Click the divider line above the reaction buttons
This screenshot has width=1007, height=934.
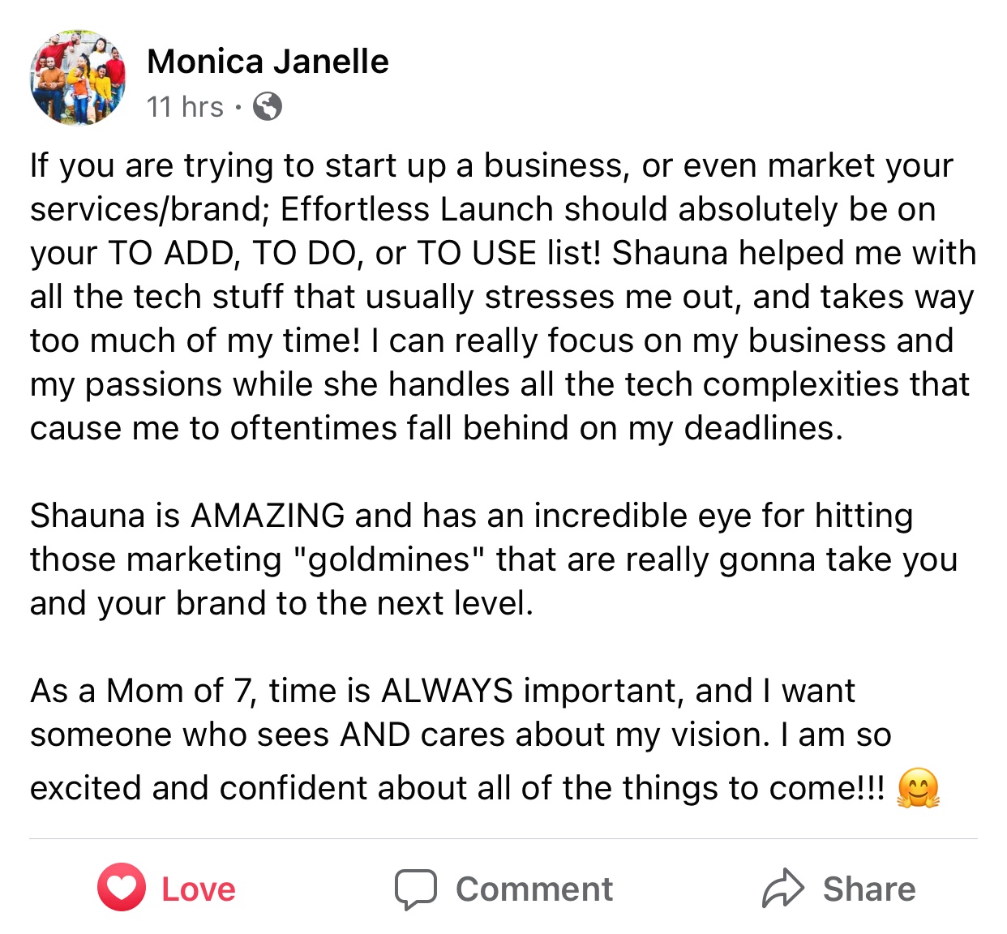[503, 838]
